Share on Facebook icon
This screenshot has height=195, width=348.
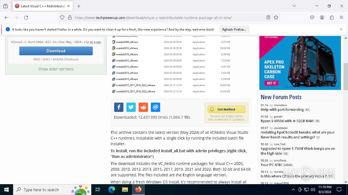[119, 107]
